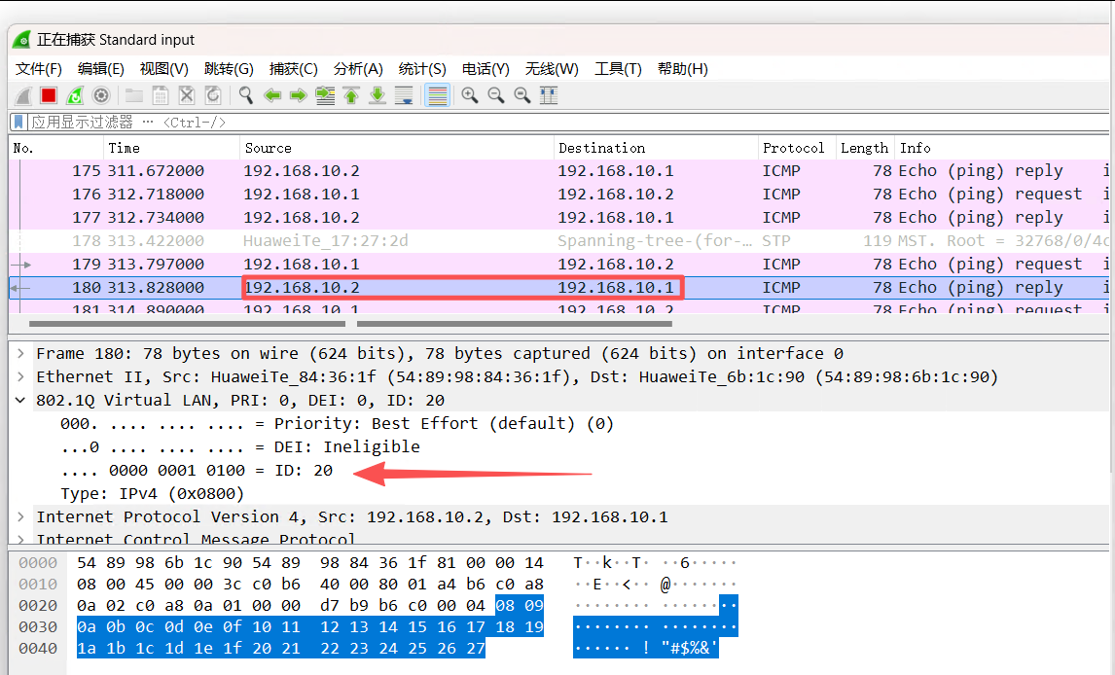1115x675 pixels.
Task: Open the 分析(A) menu
Action: point(358,68)
